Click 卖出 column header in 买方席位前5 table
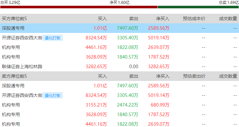The image size is (239, 127). pos(133,19)
